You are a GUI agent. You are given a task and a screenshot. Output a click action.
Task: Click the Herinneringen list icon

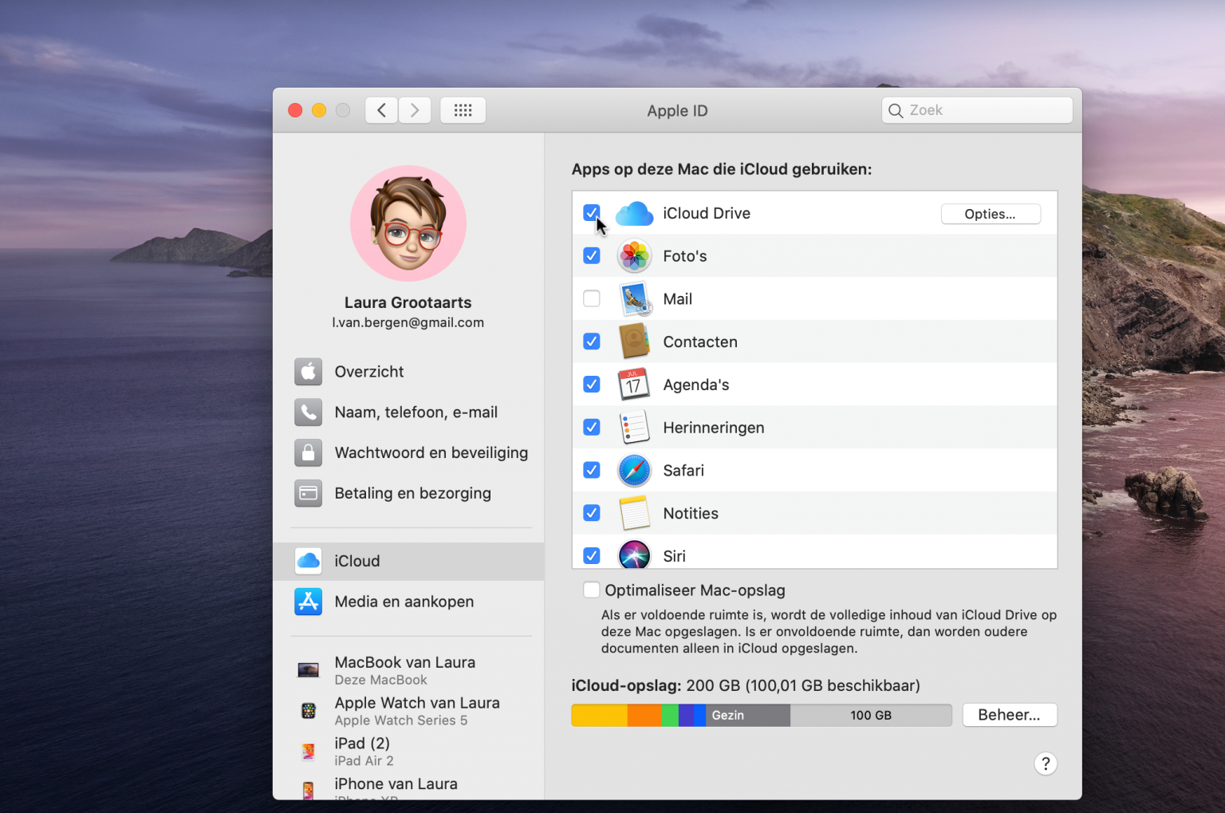click(634, 428)
